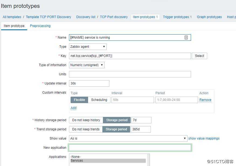Switch to the Preprocessing tab

point(40,26)
